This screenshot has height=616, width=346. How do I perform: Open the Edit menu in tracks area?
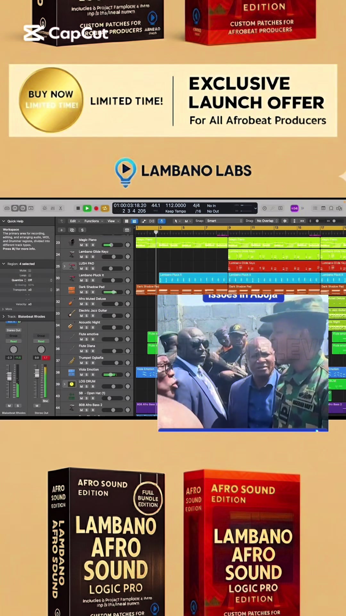point(75,221)
